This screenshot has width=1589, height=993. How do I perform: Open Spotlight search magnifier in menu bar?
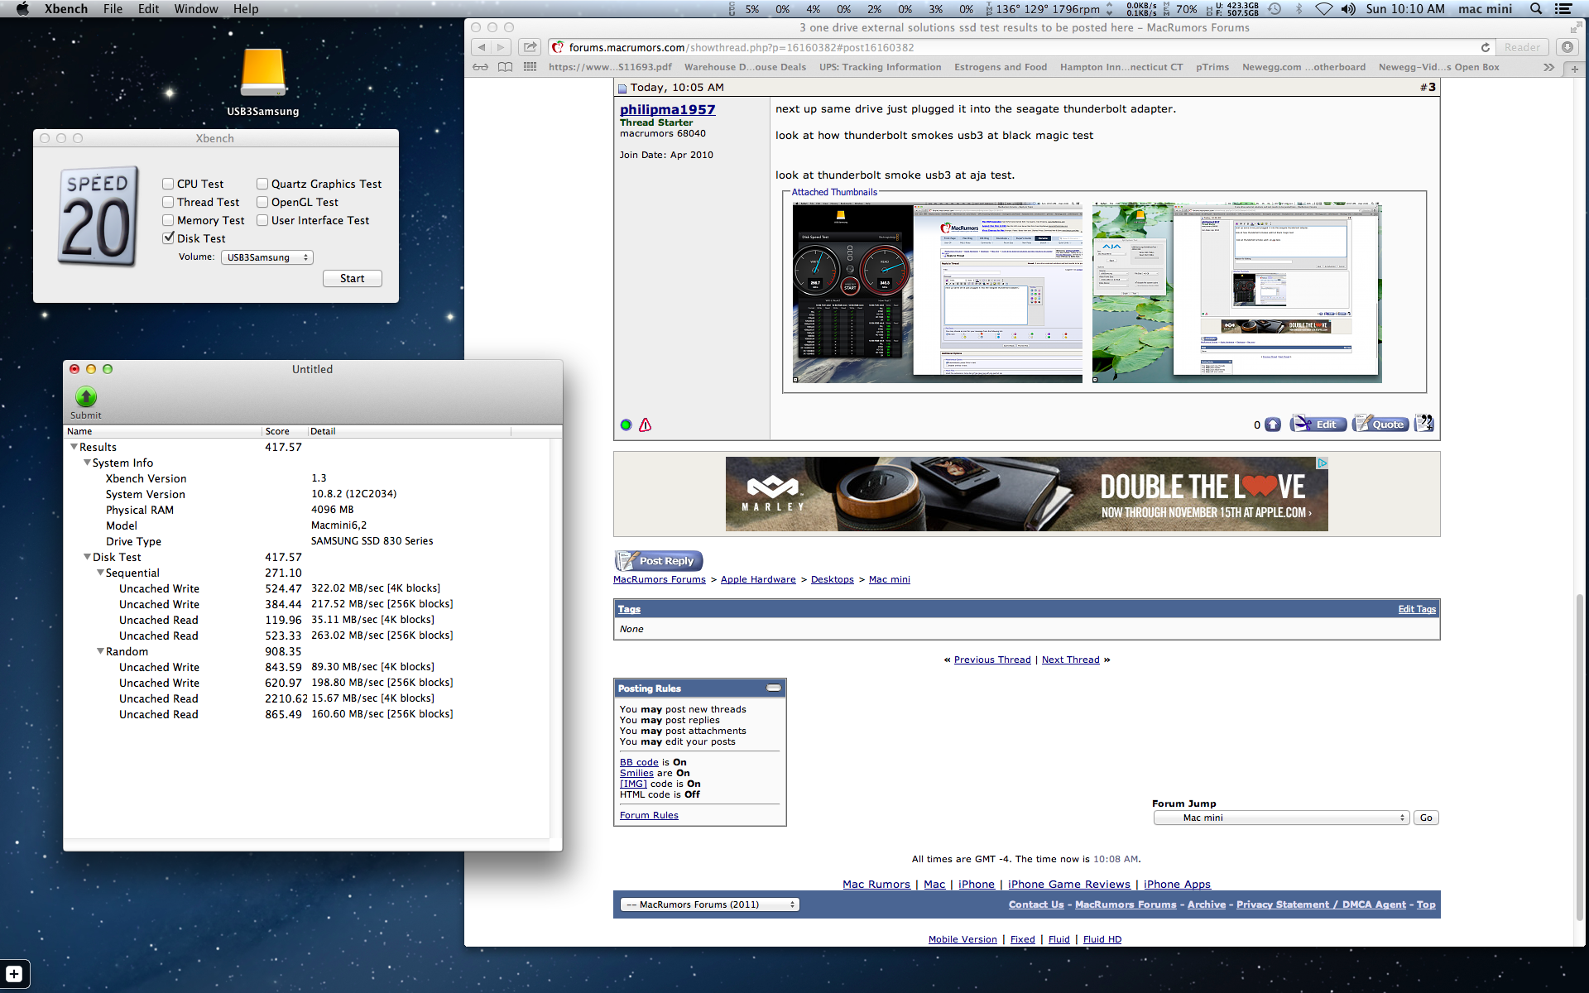1536,9
